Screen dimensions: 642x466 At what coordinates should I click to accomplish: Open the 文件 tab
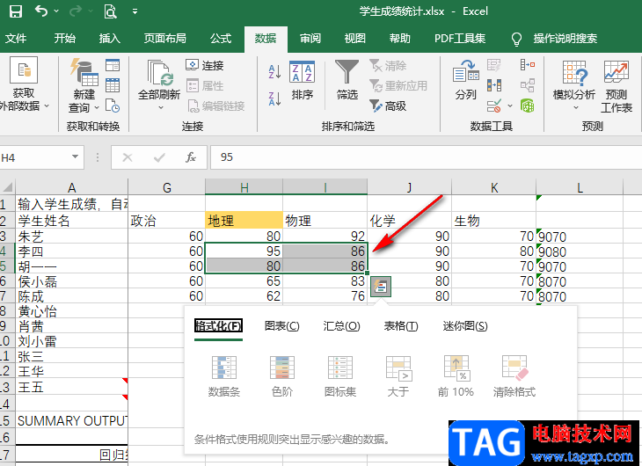point(16,39)
